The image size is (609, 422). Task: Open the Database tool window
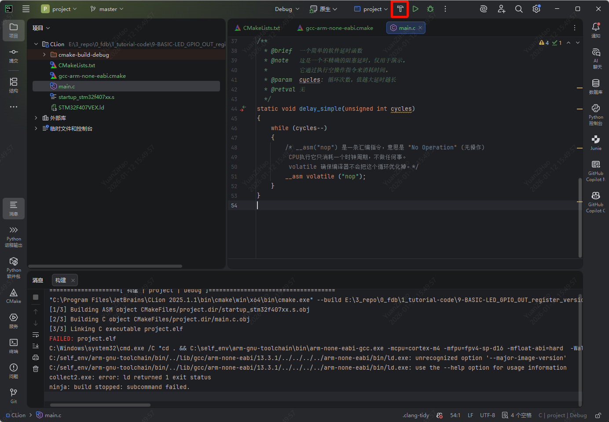595,86
